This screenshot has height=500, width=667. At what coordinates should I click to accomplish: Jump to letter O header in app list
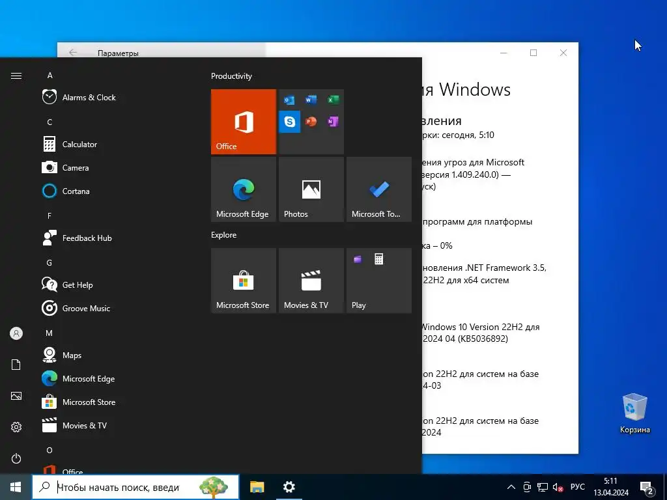pos(50,450)
